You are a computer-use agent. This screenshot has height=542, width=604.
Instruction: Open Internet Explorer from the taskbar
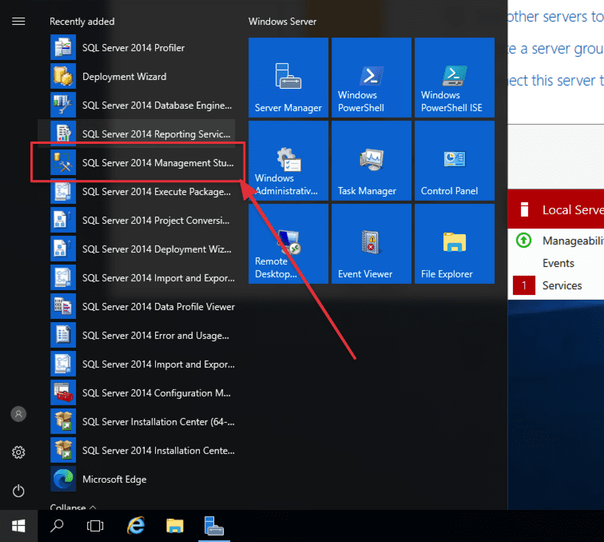(137, 525)
